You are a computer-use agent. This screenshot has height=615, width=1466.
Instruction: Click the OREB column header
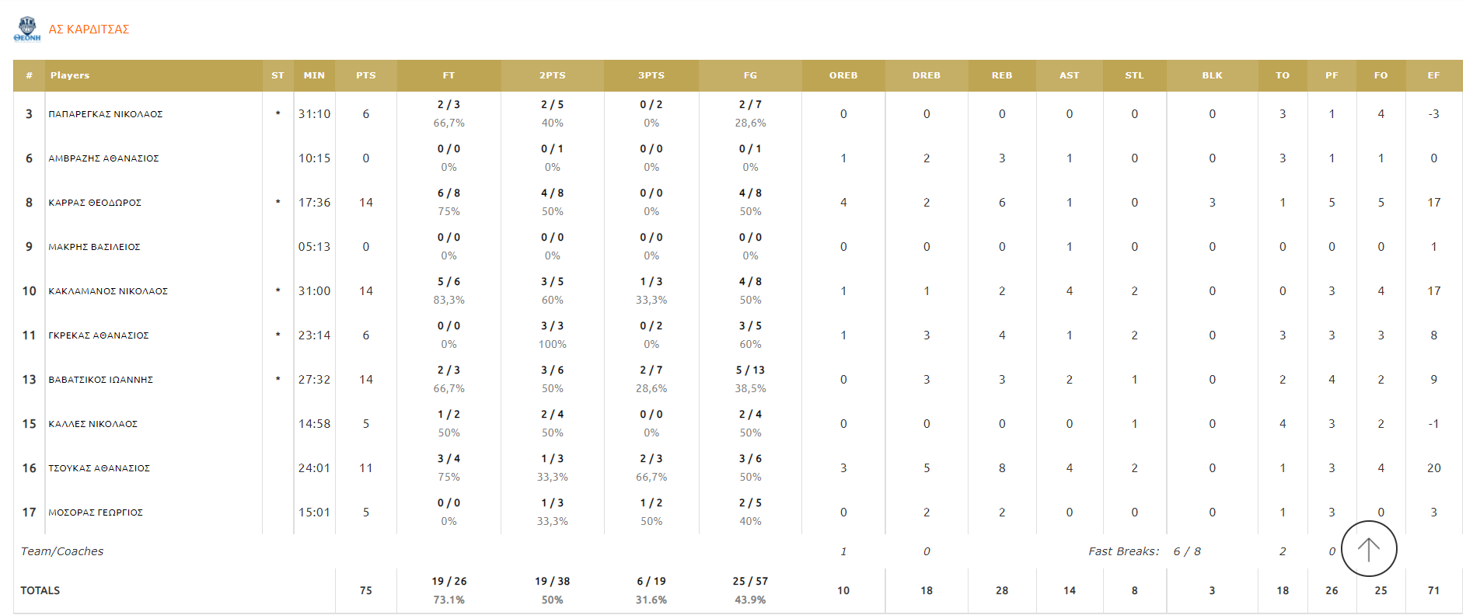[x=843, y=75]
